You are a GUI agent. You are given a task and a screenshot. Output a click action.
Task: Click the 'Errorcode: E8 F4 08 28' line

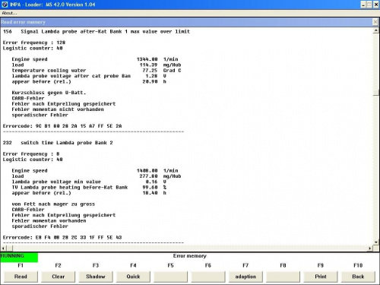62,237
